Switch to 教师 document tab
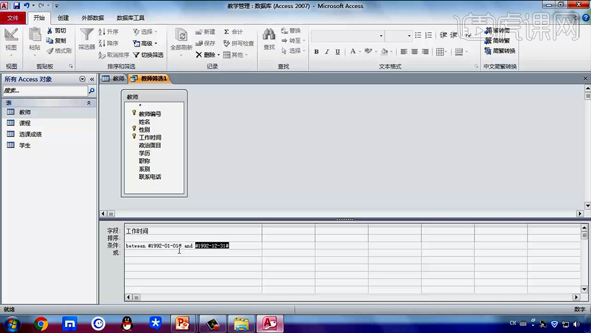 tap(114, 78)
